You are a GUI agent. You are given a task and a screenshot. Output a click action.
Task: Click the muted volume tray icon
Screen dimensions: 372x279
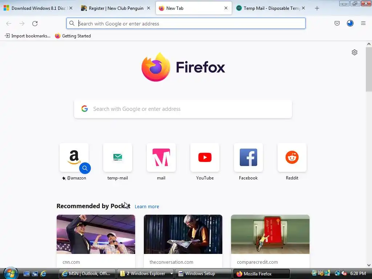[344, 273]
